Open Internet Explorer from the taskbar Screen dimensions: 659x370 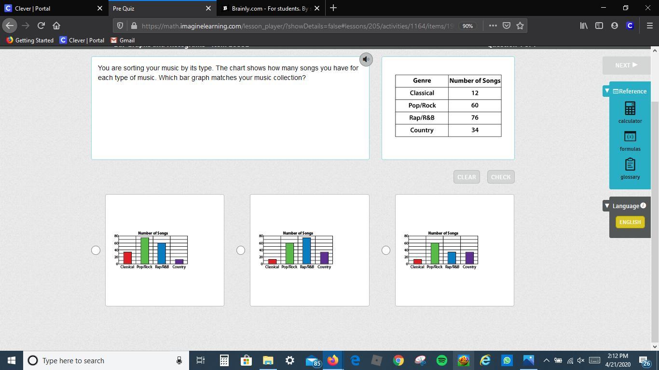(x=485, y=360)
